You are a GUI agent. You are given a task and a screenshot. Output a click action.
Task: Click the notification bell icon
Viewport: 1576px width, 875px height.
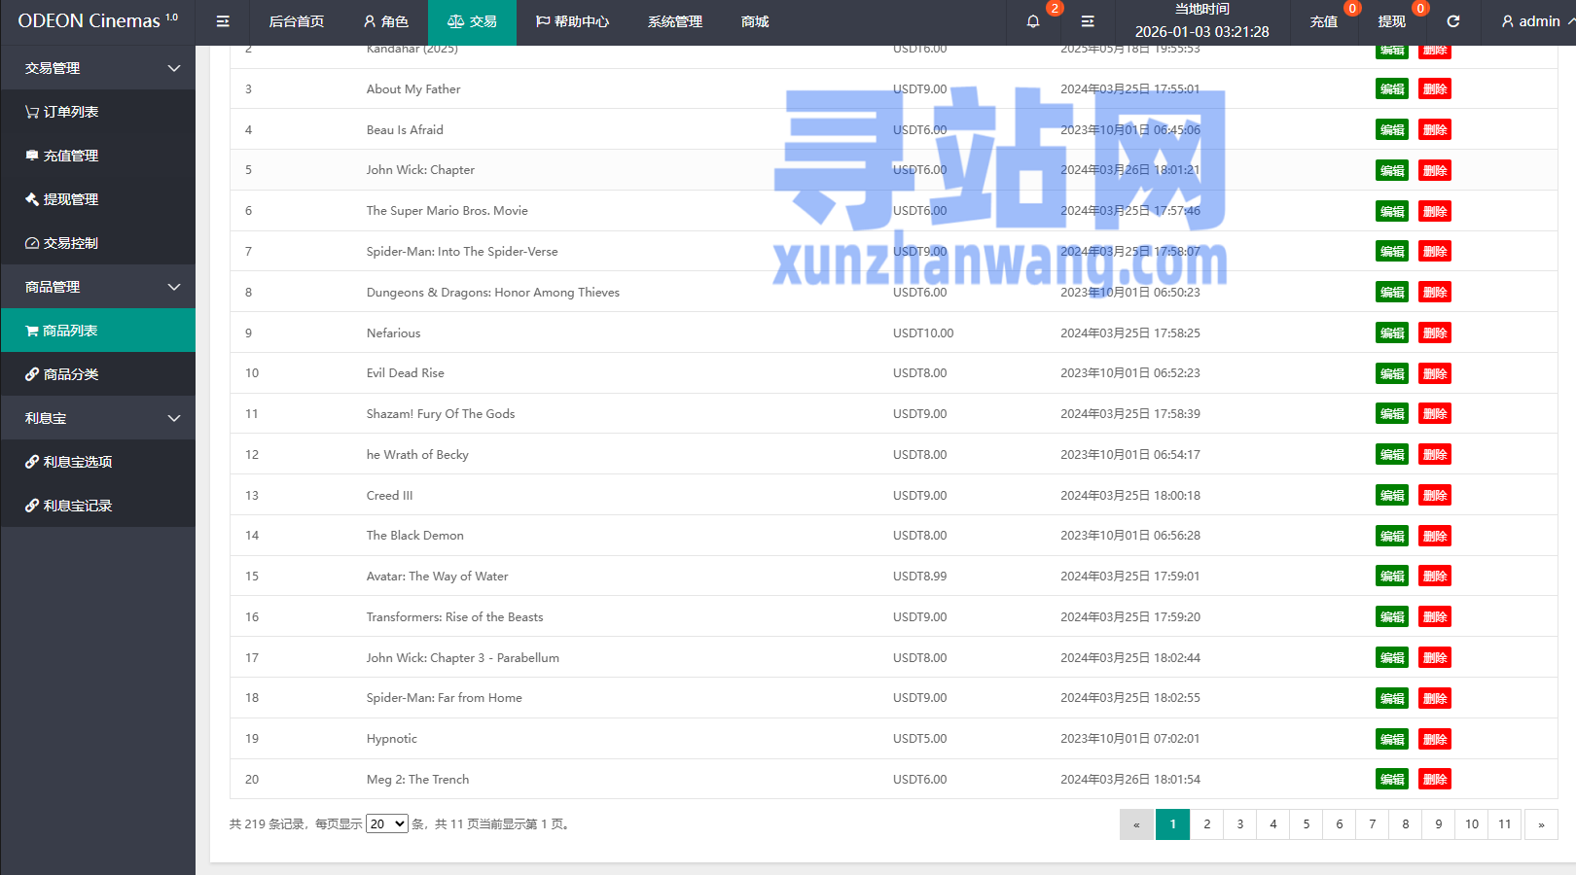[x=1033, y=21]
